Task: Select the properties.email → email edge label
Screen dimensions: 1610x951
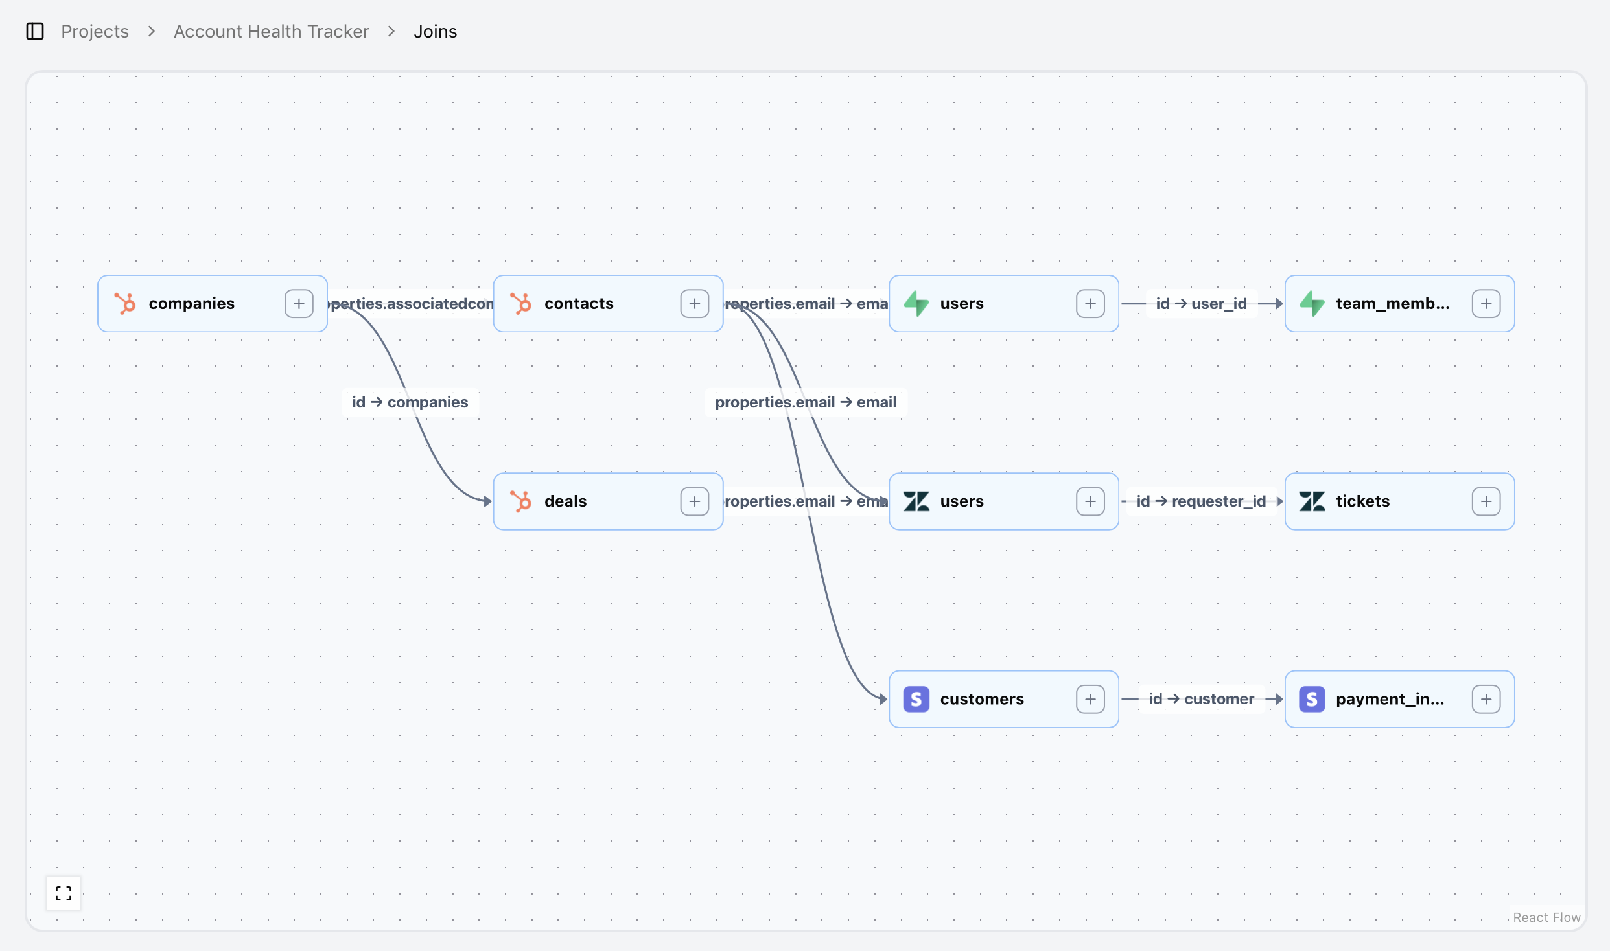Action: 805,402
